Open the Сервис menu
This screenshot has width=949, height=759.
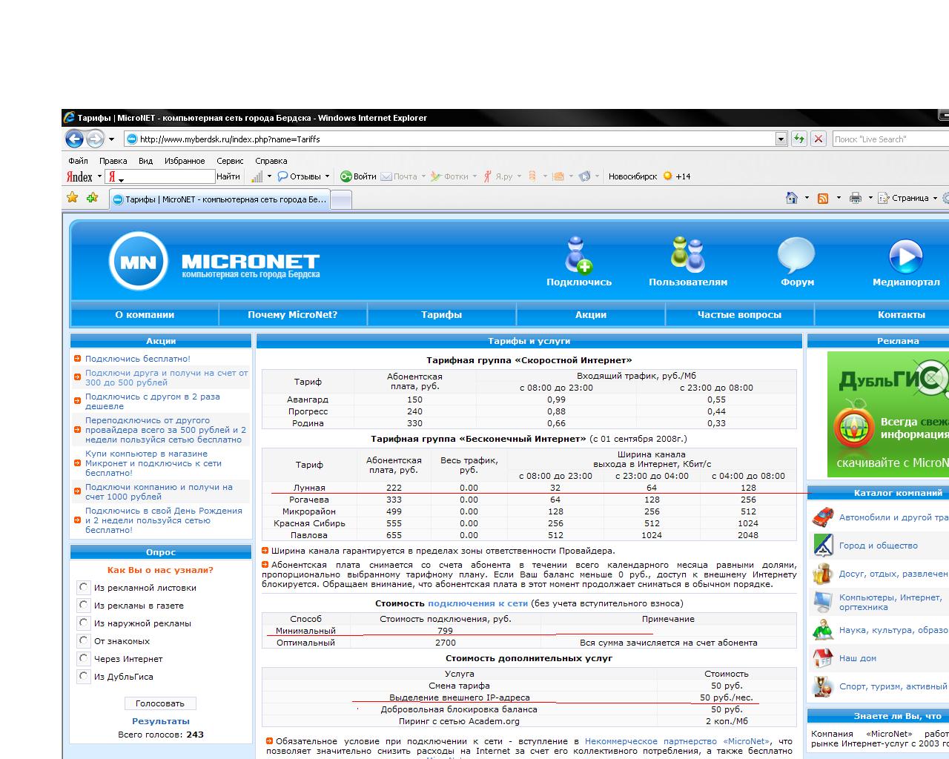(230, 160)
